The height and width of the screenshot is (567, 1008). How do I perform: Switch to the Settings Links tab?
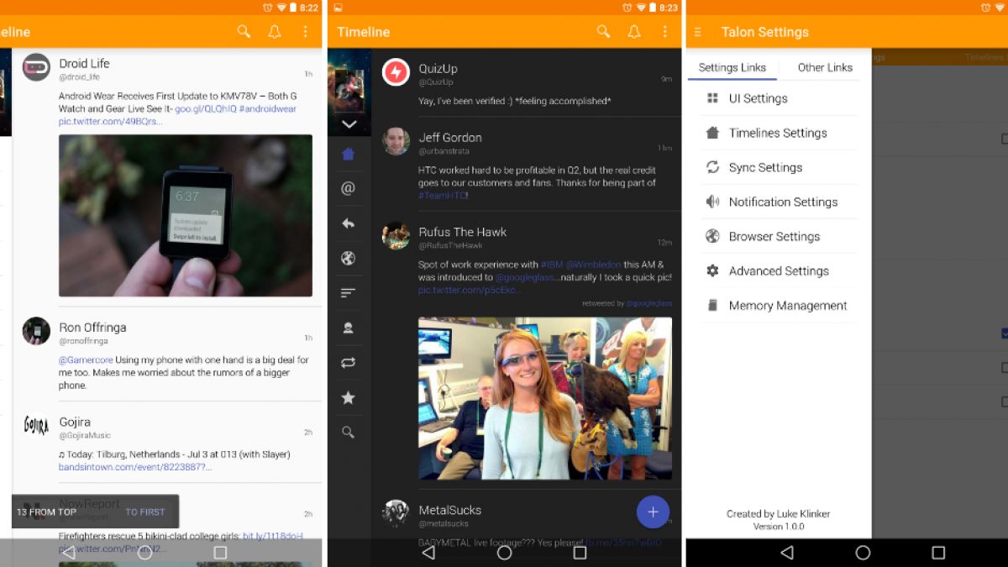pyautogui.click(x=732, y=67)
